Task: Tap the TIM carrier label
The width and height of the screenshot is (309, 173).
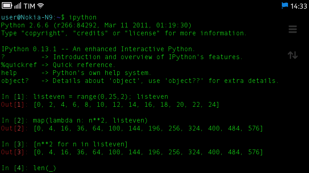Action: pyautogui.click(x=29, y=6)
